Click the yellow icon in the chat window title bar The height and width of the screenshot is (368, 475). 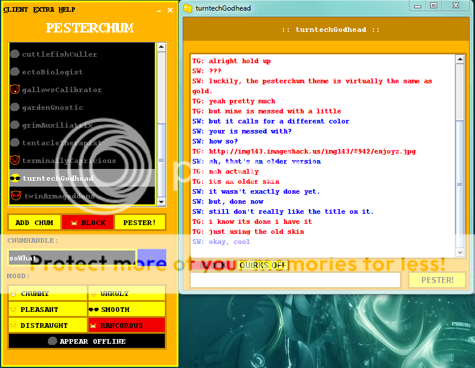[188, 8]
